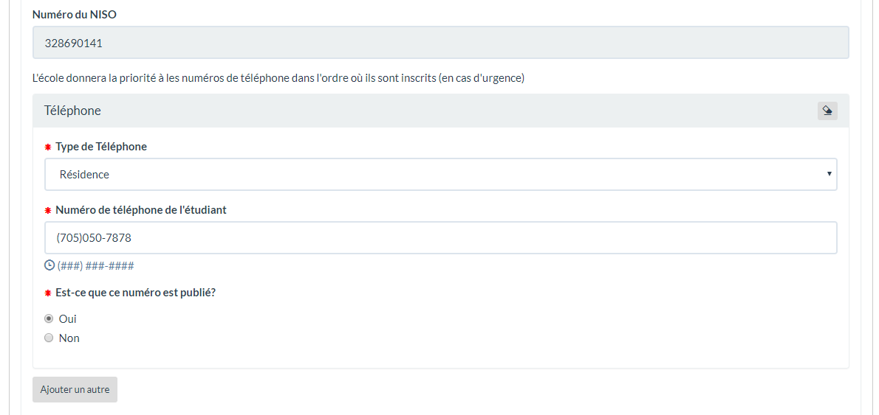
Task: Click the (###) ###-#### format hint
Action: click(95, 266)
